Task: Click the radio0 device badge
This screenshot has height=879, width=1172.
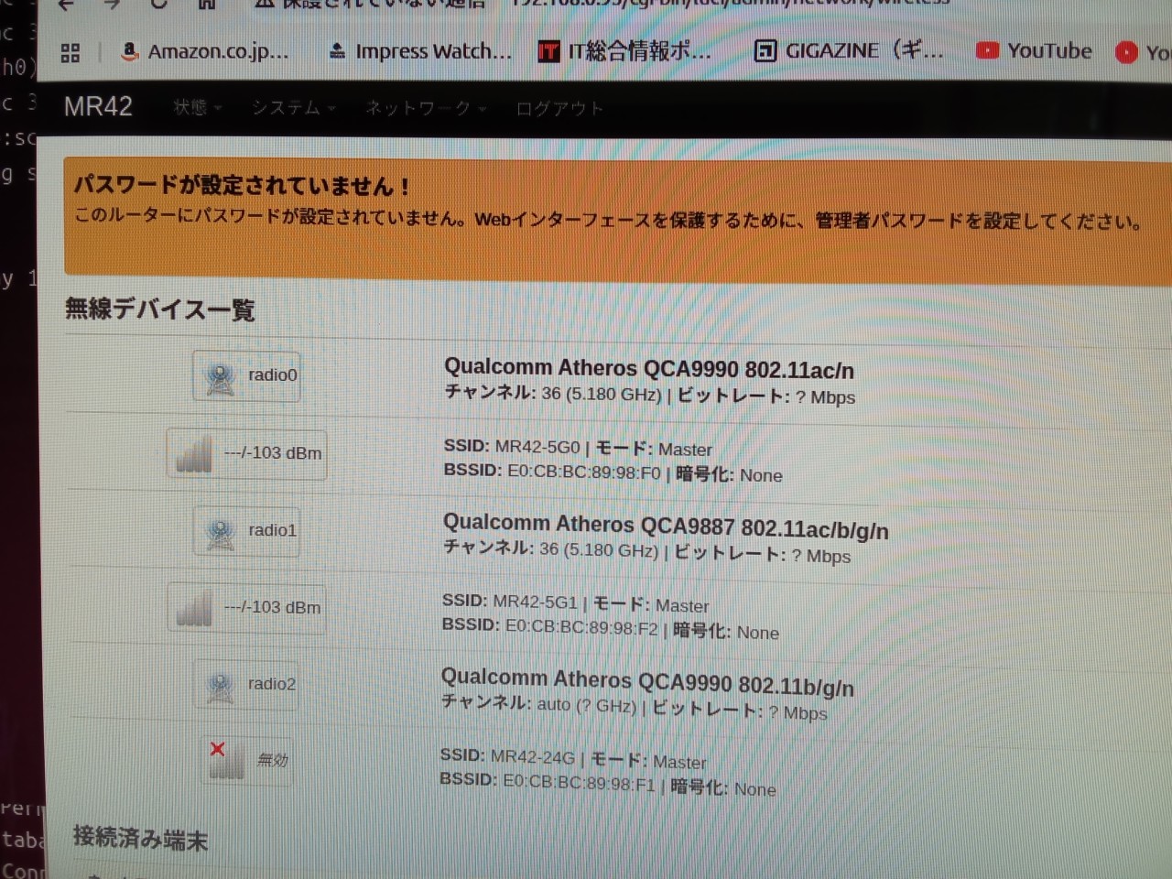Action: [246, 375]
